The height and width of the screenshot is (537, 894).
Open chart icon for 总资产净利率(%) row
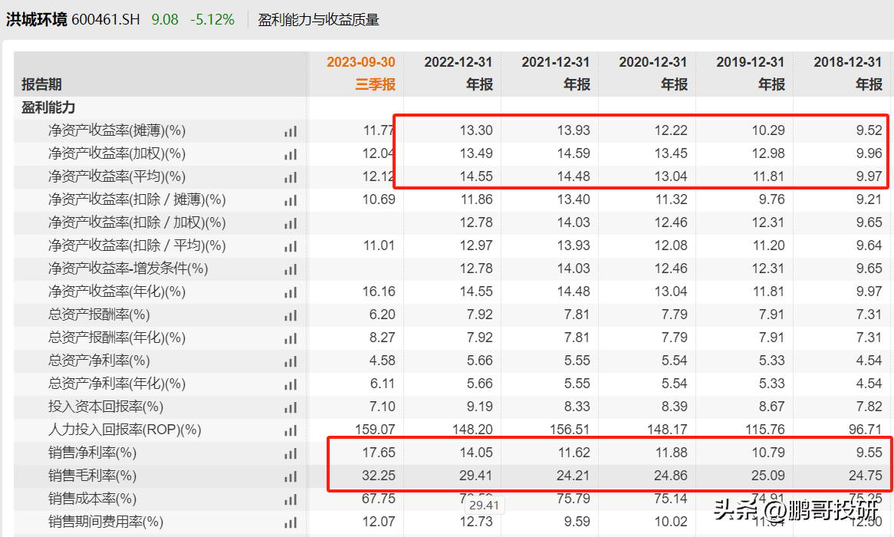coord(291,361)
